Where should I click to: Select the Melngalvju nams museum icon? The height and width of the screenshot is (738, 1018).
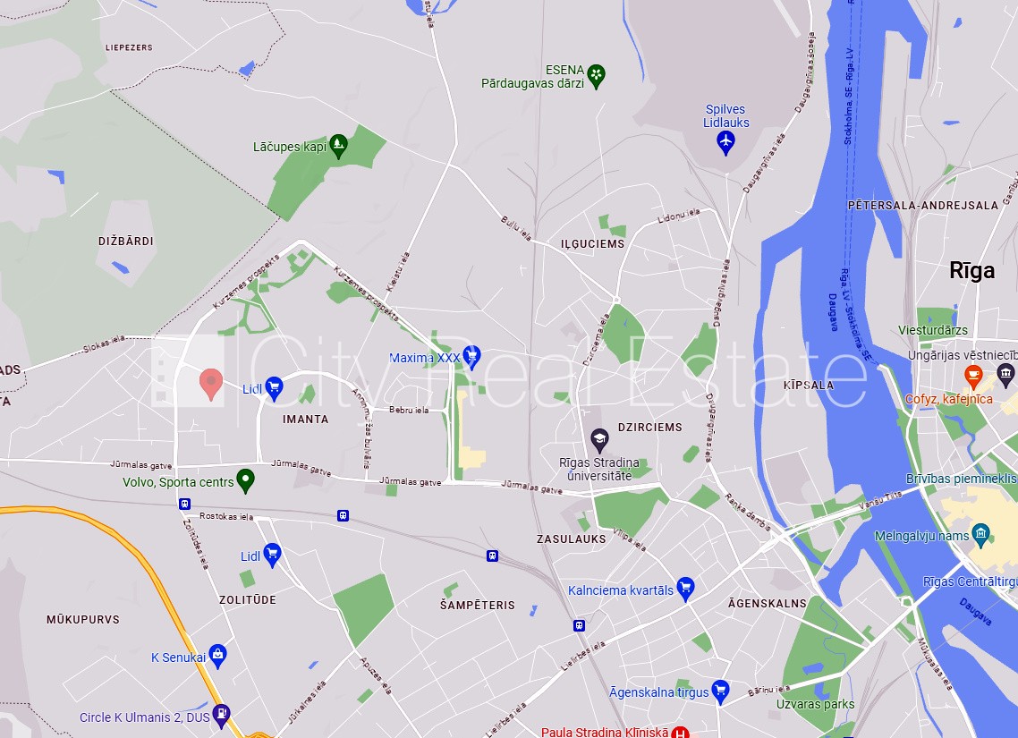(x=981, y=535)
